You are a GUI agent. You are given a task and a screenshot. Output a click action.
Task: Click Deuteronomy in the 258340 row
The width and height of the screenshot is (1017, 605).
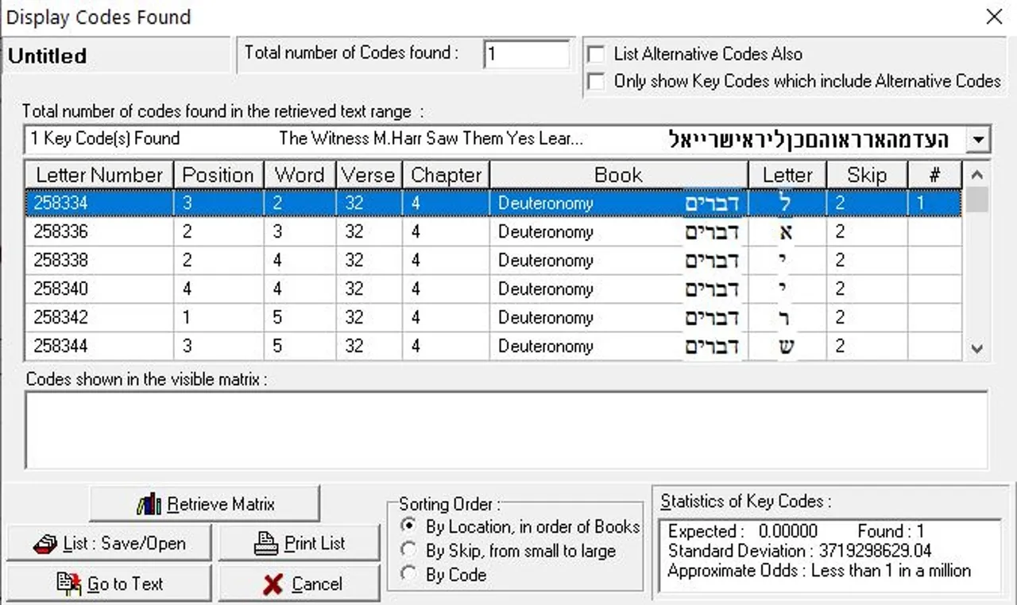546,289
